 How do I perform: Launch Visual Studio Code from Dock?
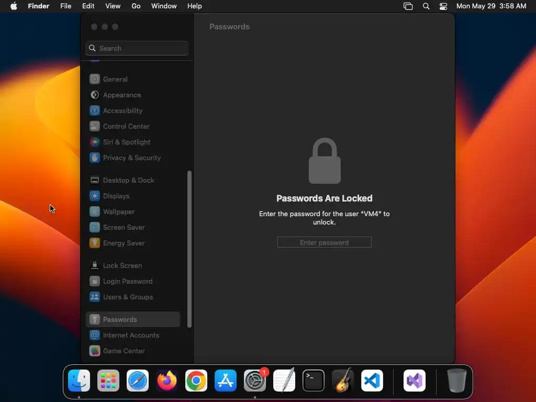point(372,381)
